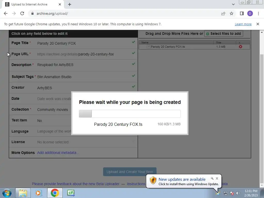This screenshot has width=264, height=198.
Task: Go back using the browser back arrow
Action: click(6, 13)
